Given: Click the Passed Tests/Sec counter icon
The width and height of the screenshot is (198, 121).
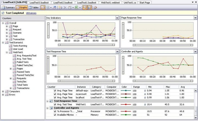Looking at the screenshot, I should point(14,75).
